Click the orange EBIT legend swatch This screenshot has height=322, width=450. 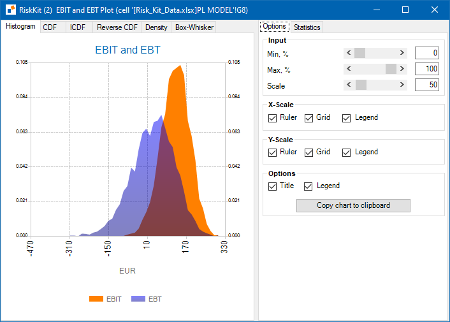[x=96, y=299]
